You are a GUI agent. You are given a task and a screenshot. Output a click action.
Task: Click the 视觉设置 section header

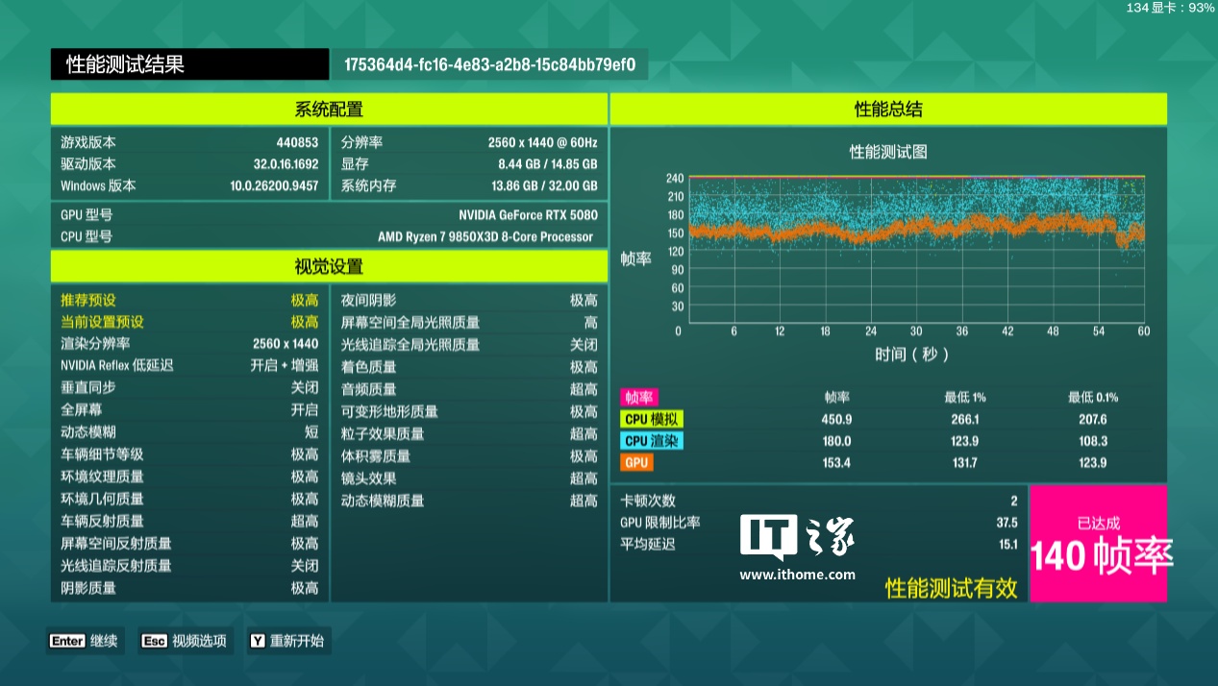[x=329, y=266]
